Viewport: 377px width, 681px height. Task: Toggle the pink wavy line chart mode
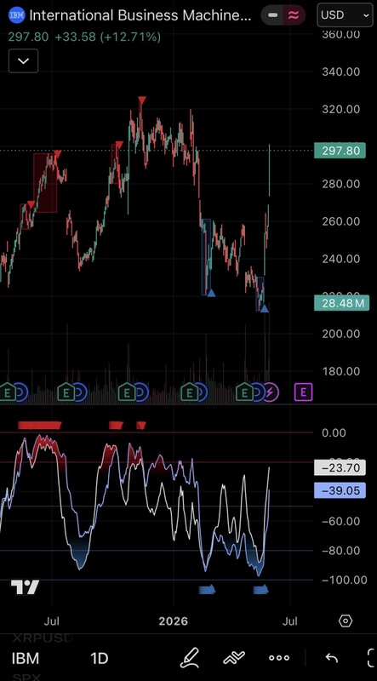[294, 15]
